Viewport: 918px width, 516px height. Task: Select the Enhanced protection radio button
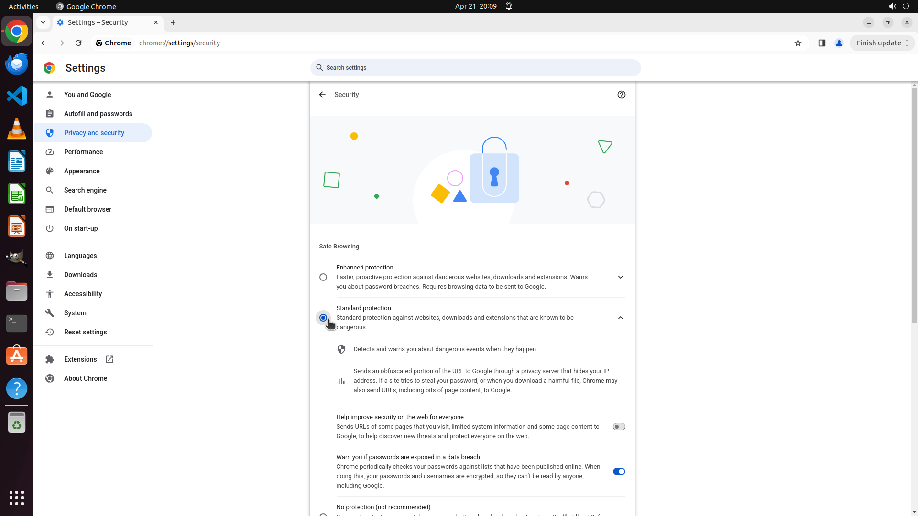tap(323, 277)
